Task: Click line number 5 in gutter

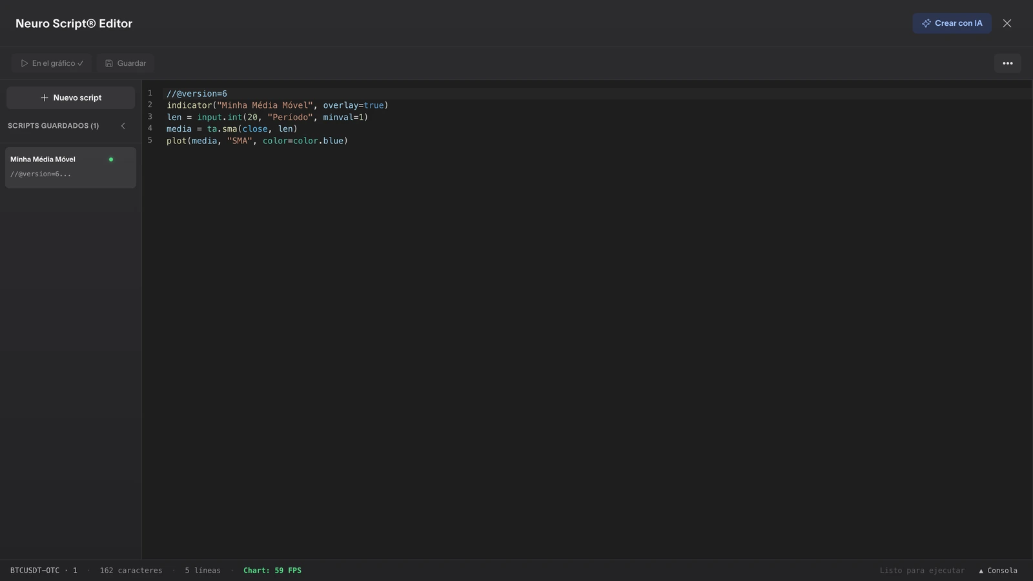Action: (150, 140)
